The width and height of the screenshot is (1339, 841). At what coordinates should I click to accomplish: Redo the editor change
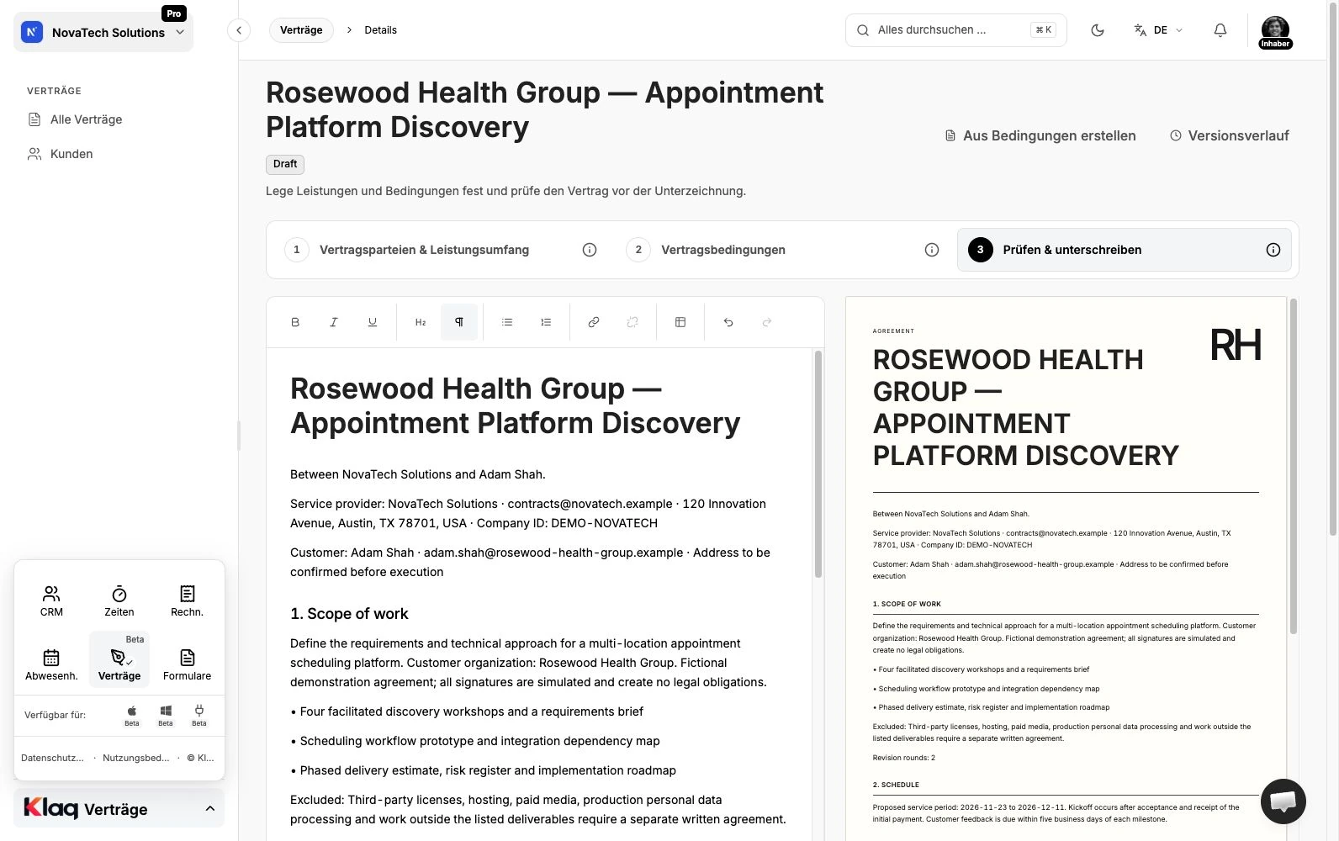tap(767, 322)
